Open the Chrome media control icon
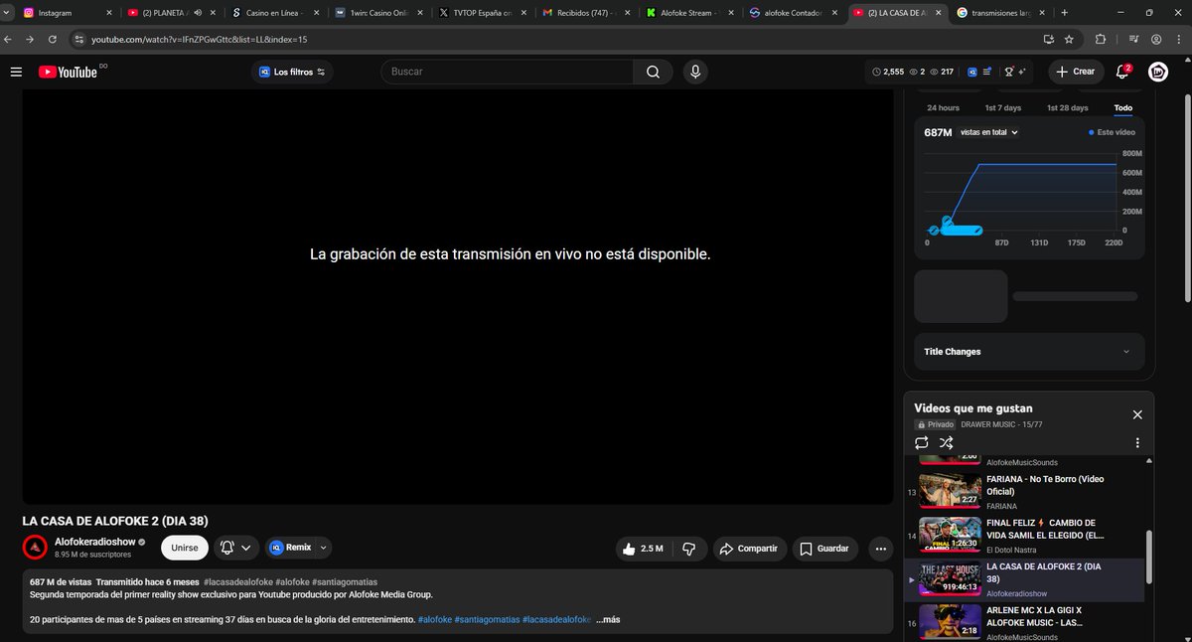Screen dimensions: 1192x642 click(x=1134, y=39)
